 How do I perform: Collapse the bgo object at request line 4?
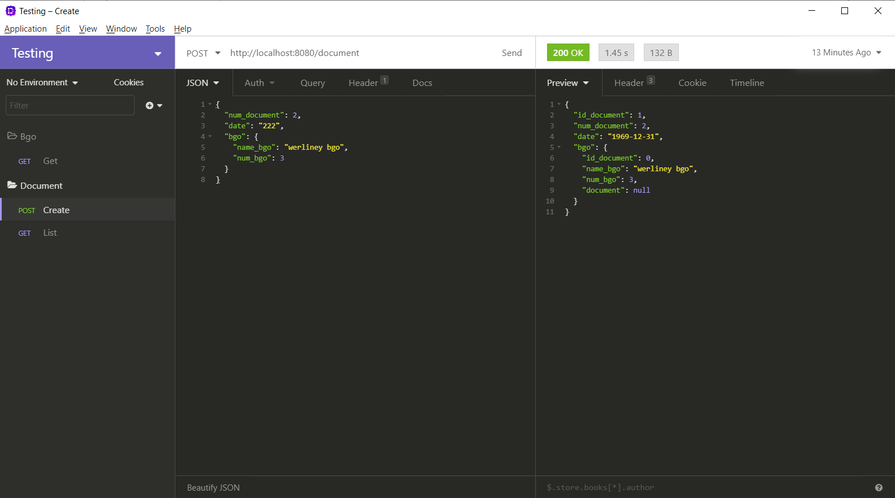pyautogui.click(x=210, y=137)
